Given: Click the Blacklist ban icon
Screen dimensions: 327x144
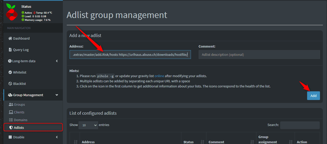Looking at the screenshot, I should click(10, 84).
